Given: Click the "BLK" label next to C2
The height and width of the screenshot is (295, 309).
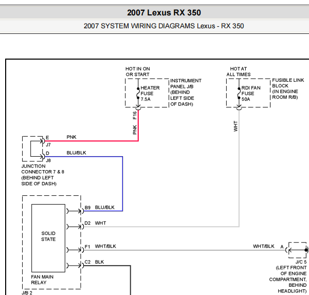Looking at the screenshot, I should pos(99,262).
